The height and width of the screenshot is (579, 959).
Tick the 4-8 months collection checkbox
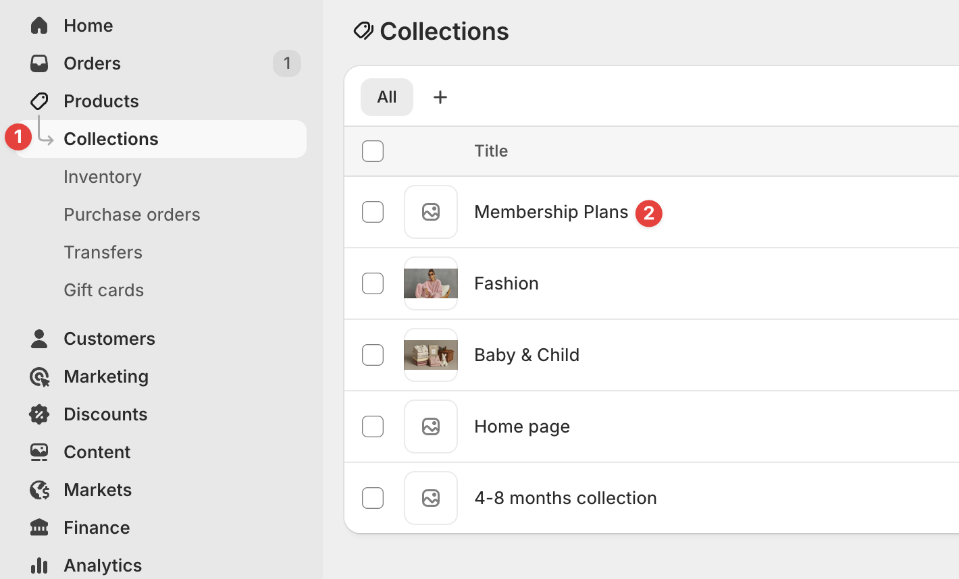pos(373,498)
